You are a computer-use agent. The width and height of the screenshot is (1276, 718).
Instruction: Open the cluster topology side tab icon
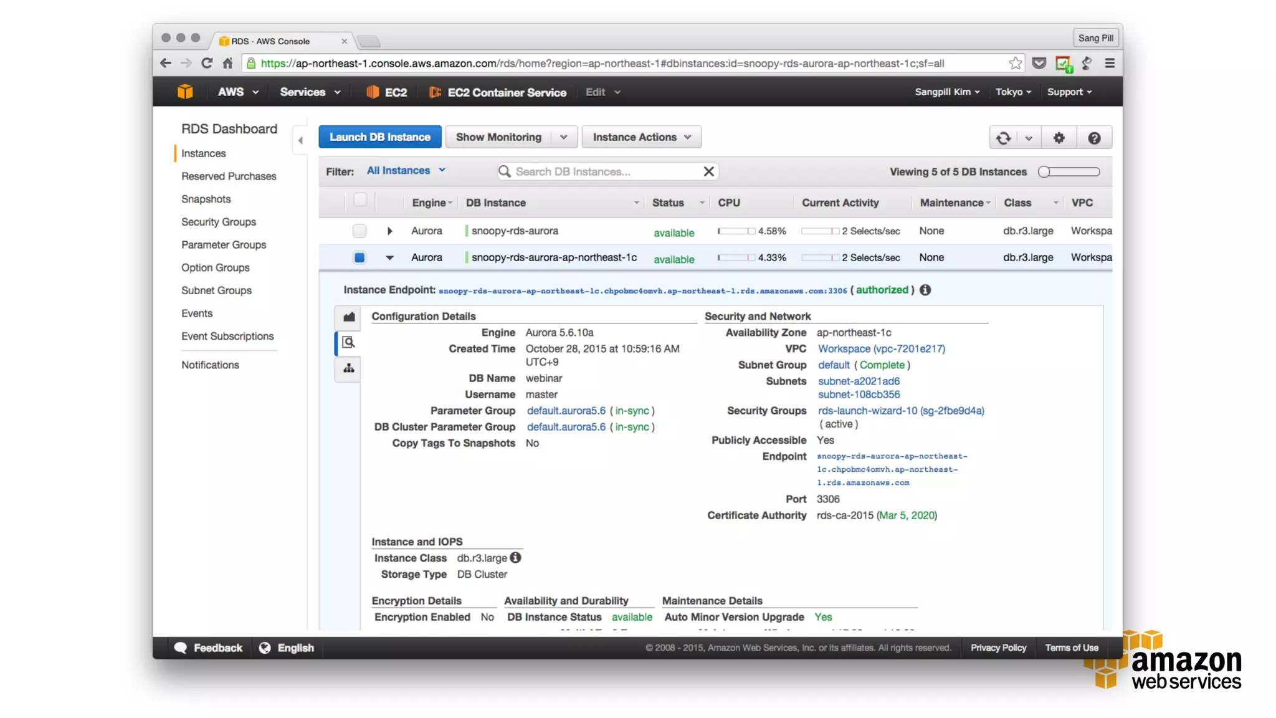coord(349,368)
